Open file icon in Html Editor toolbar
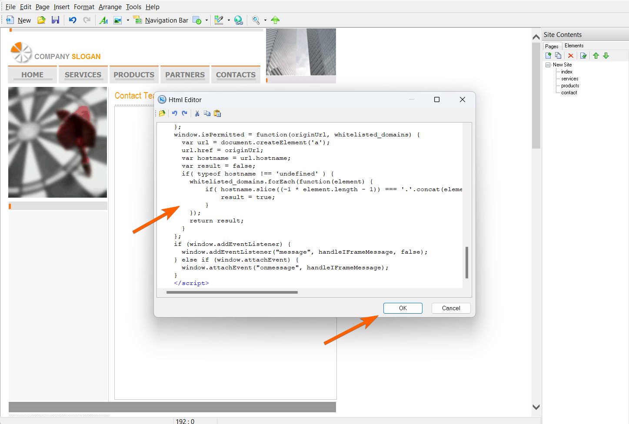 [162, 113]
